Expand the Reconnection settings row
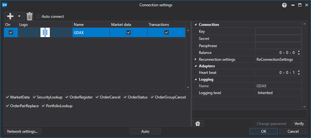Screen dimensions: 311x138 pos(196,59)
